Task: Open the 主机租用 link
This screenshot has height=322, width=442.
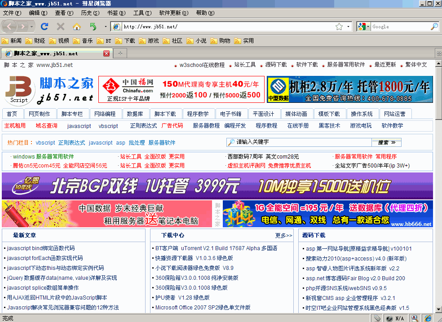Action: (x=15, y=126)
